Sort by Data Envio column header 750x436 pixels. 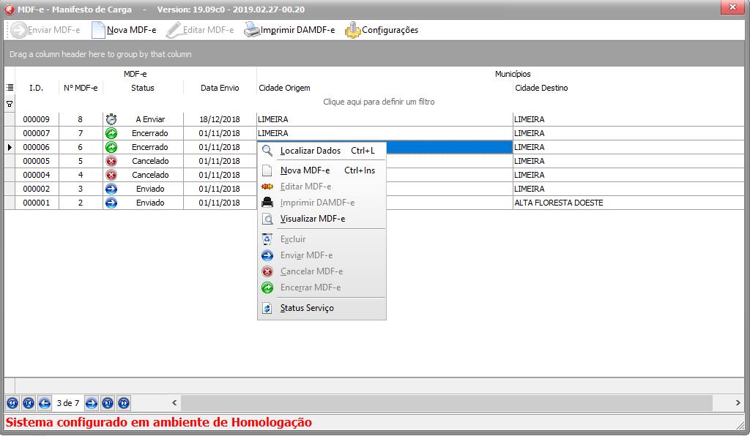pos(220,88)
